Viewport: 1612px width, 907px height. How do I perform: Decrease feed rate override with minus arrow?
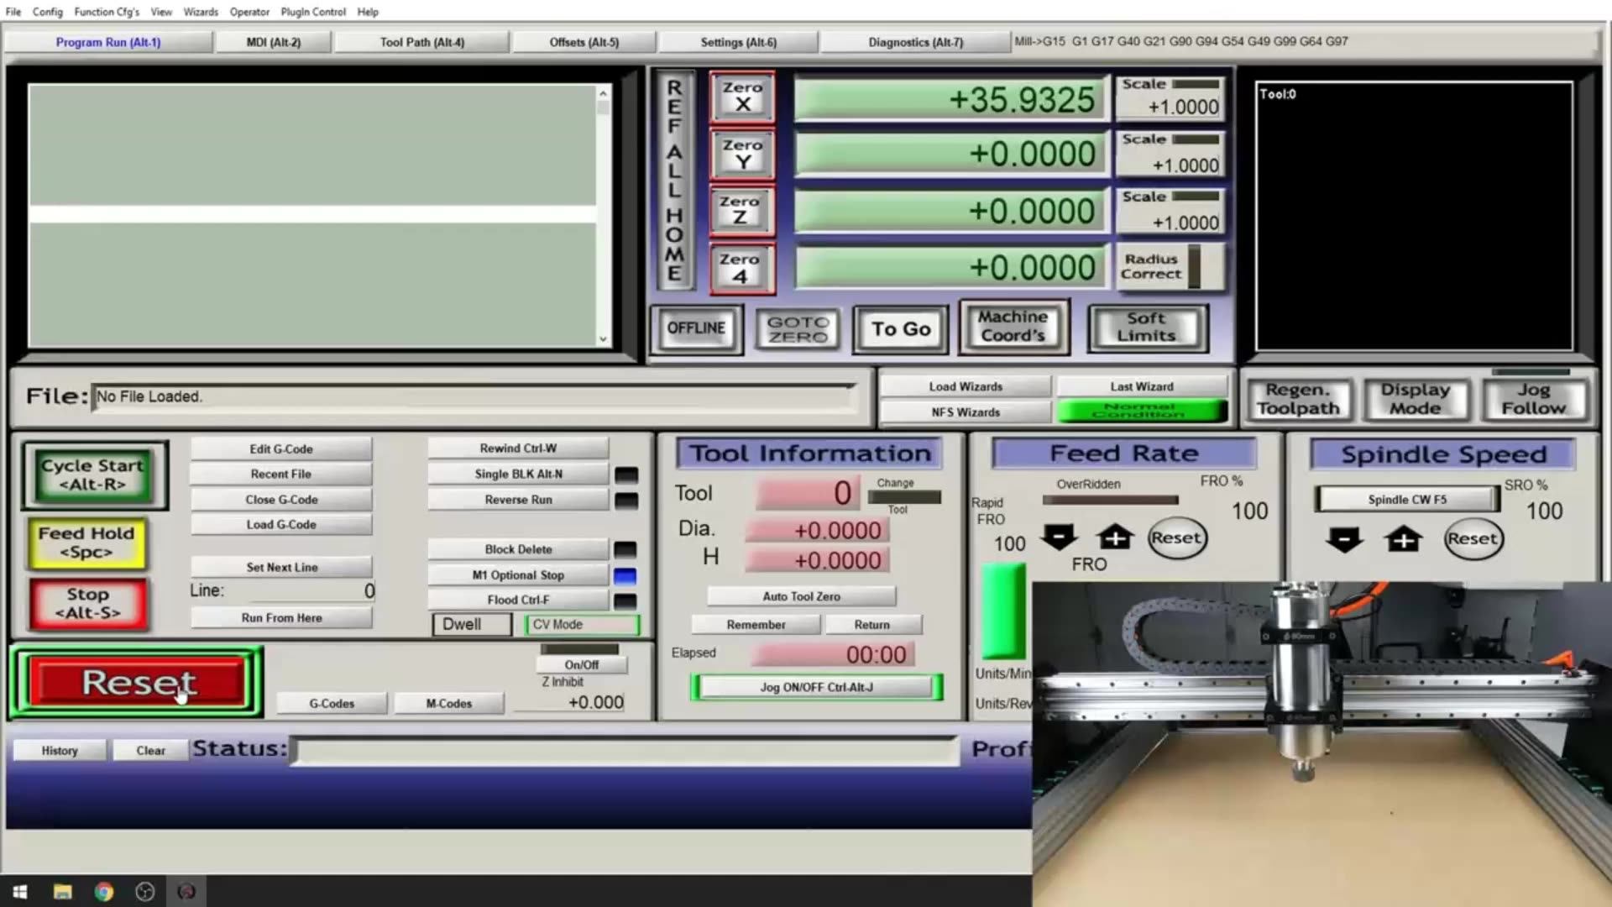tap(1059, 537)
